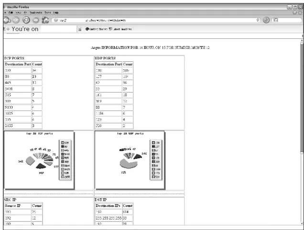This screenshot has width=304, height=230.
Task: Click the Top 10 TCP ports pie chart
Action: click(x=39, y=160)
